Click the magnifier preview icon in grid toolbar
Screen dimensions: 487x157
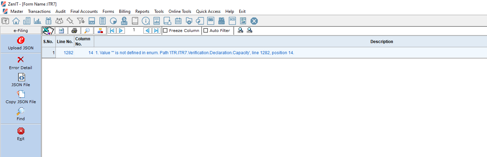click(87, 31)
